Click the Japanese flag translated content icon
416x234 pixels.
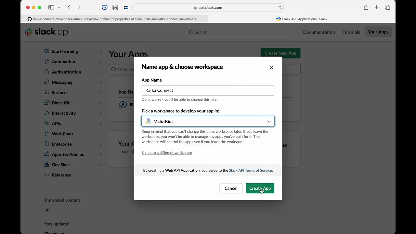coord(47,210)
